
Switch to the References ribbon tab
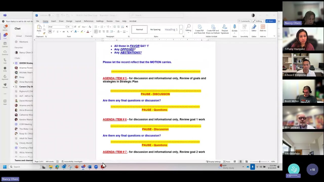pos(89,21)
